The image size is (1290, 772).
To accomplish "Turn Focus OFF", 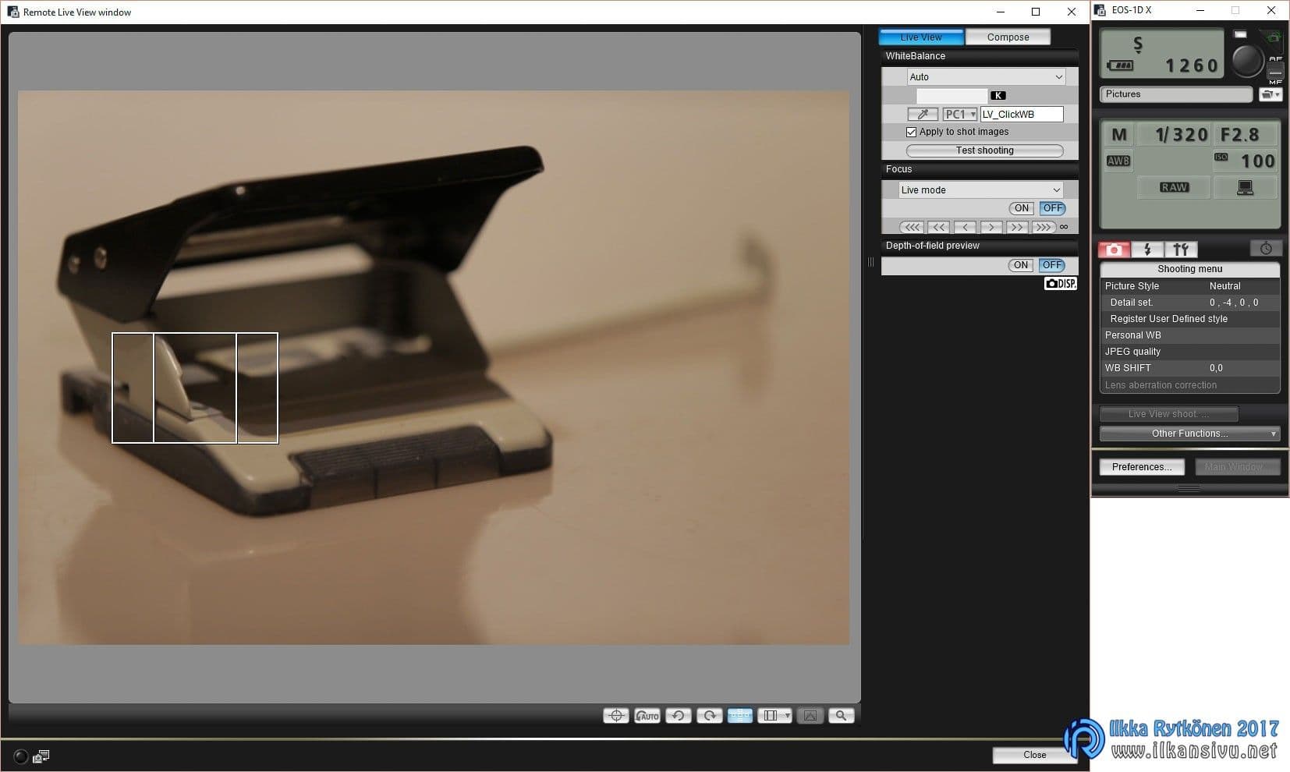I will (1053, 208).
